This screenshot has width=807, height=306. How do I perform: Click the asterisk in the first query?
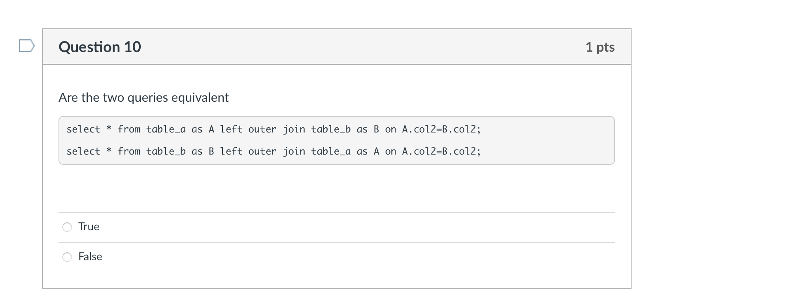(109, 129)
